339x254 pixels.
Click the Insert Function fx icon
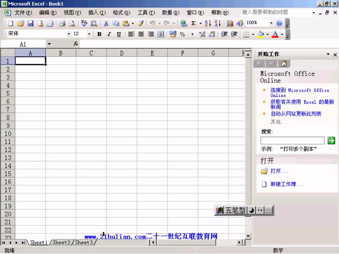click(x=76, y=44)
